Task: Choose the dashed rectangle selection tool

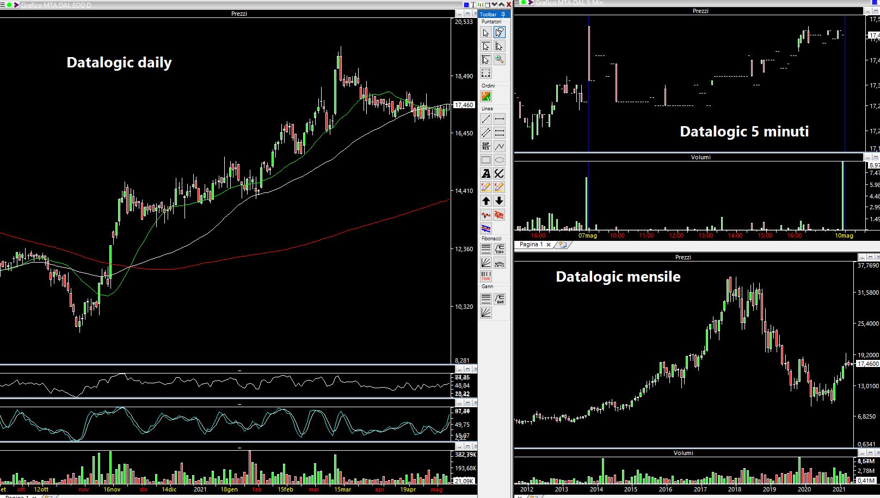Action: coord(486,73)
